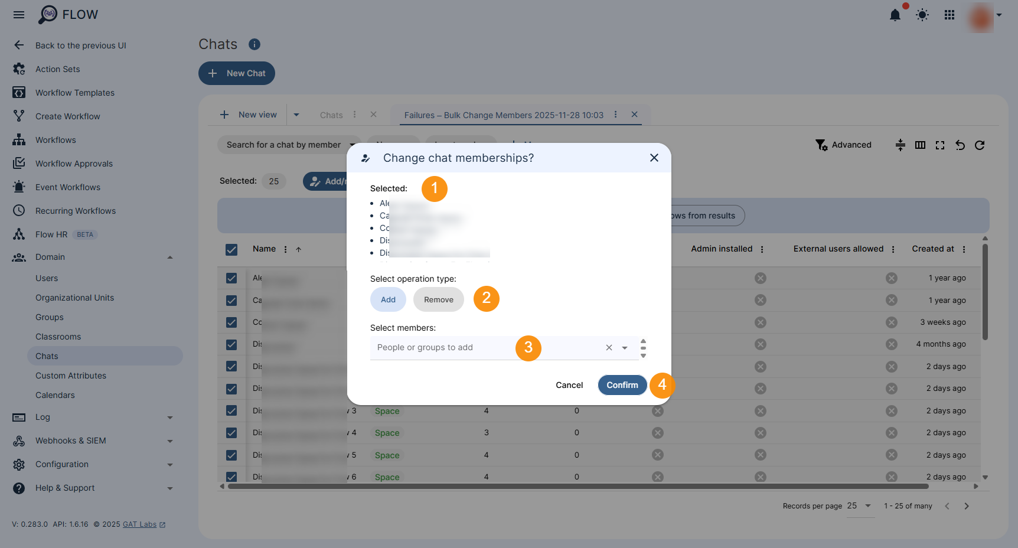Uncheck the select-all checkbox in Name header

231,249
